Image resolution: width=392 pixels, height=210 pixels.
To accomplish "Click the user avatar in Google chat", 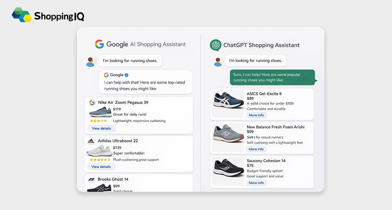I will 91,62.
